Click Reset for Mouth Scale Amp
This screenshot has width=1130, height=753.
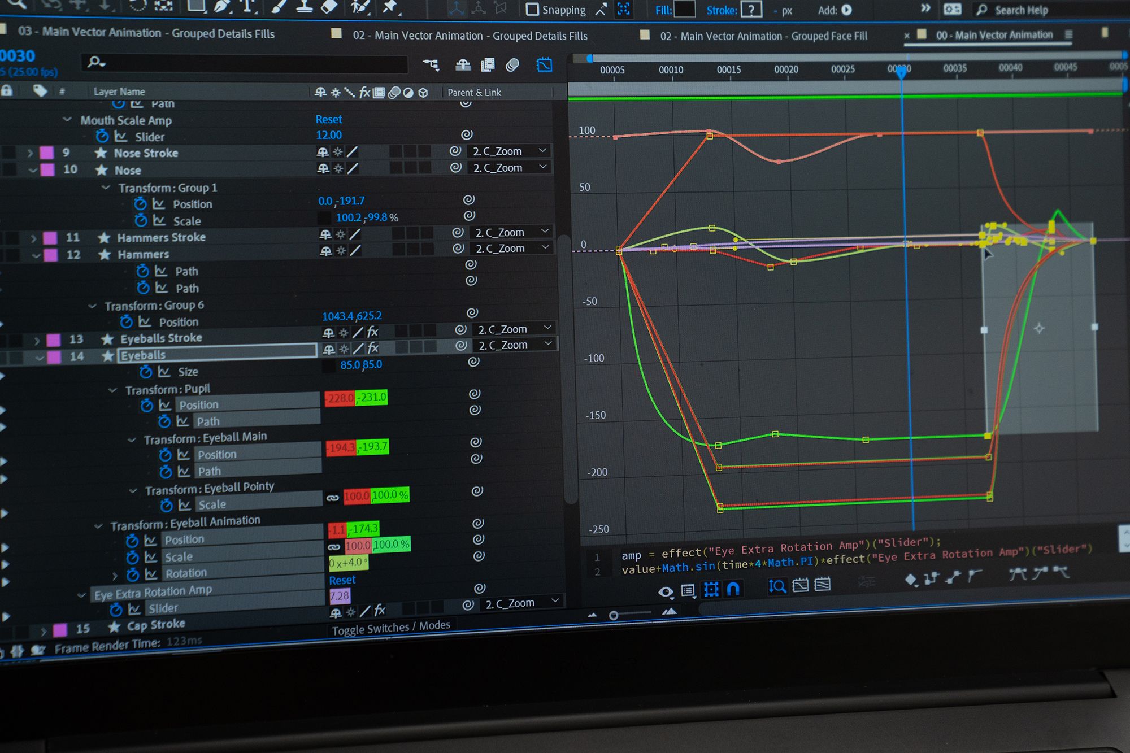point(329,119)
